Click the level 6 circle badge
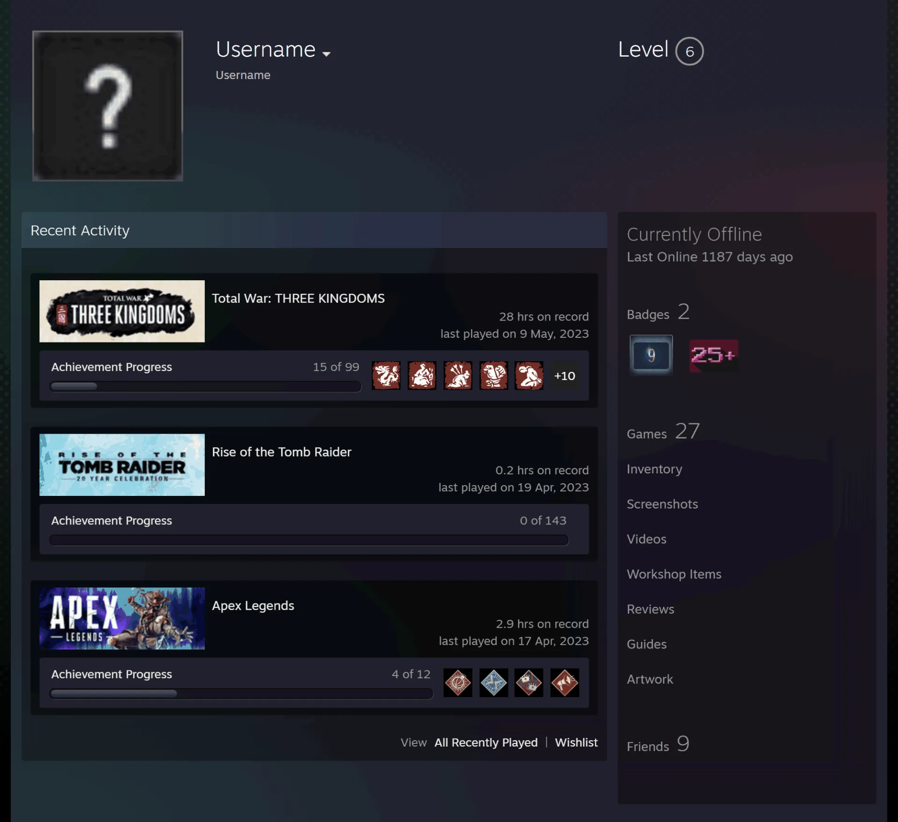Screen dimensions: 898x822 (689, 51)
